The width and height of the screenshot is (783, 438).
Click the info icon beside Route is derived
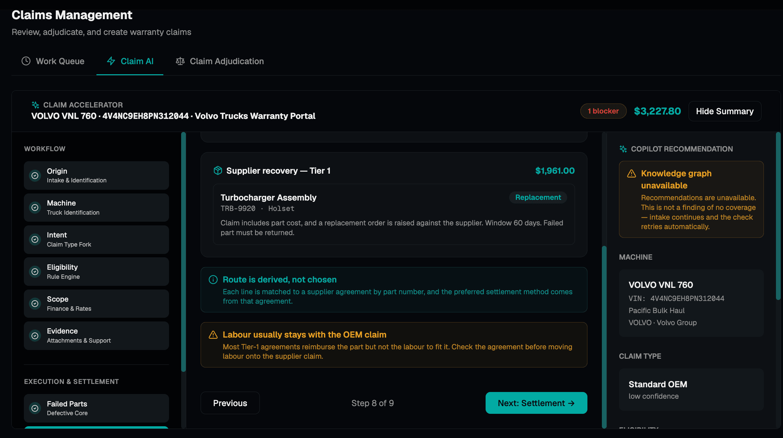coord(213,279)
